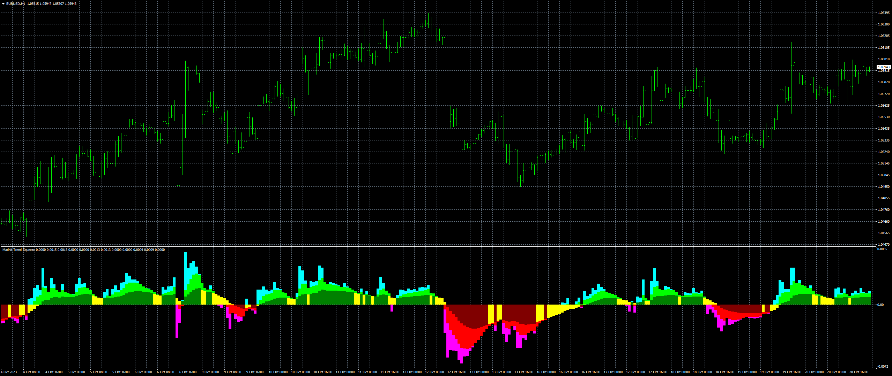Click the 1.05530 price scale label
892x376 pixels.
(884, 117)
